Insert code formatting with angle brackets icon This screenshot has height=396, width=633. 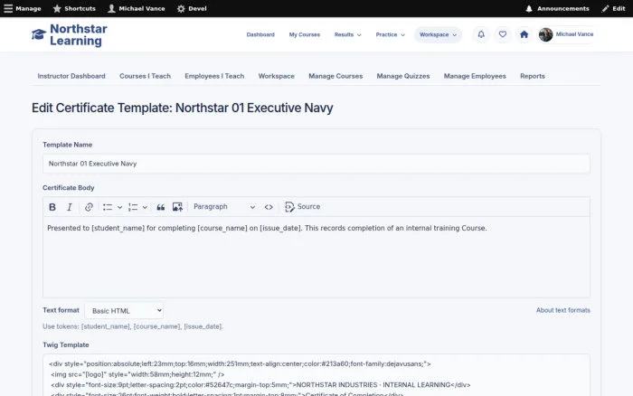(x=269, y=207)
